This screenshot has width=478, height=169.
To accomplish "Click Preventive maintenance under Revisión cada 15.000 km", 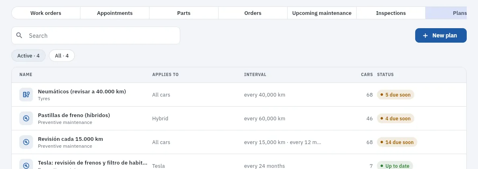I will [65, 146].
